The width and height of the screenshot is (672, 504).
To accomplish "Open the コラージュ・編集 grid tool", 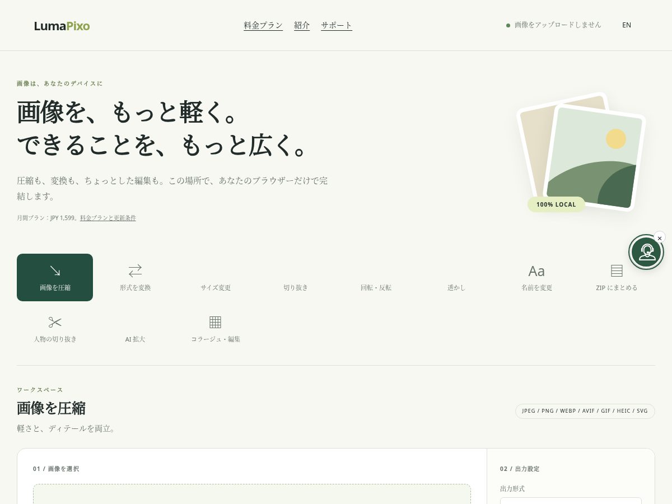I will pos(216,329).
